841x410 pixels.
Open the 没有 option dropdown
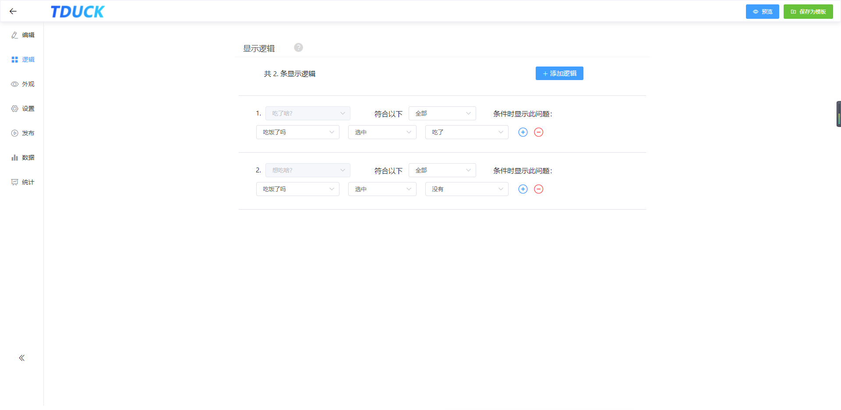click(x=467, y=189)
